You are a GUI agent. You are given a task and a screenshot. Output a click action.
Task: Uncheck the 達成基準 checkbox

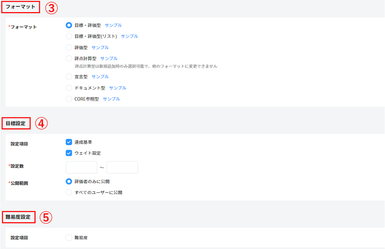point(69,142)
